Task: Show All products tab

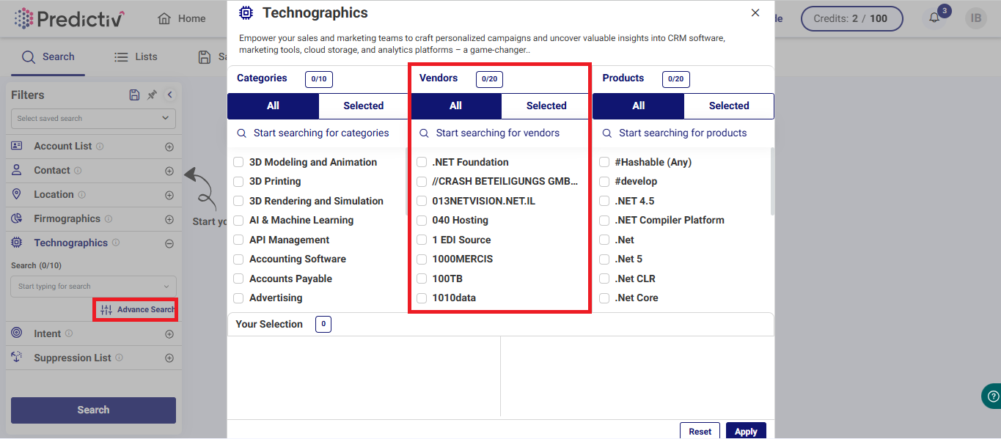Action: click(x=638, y=106)
